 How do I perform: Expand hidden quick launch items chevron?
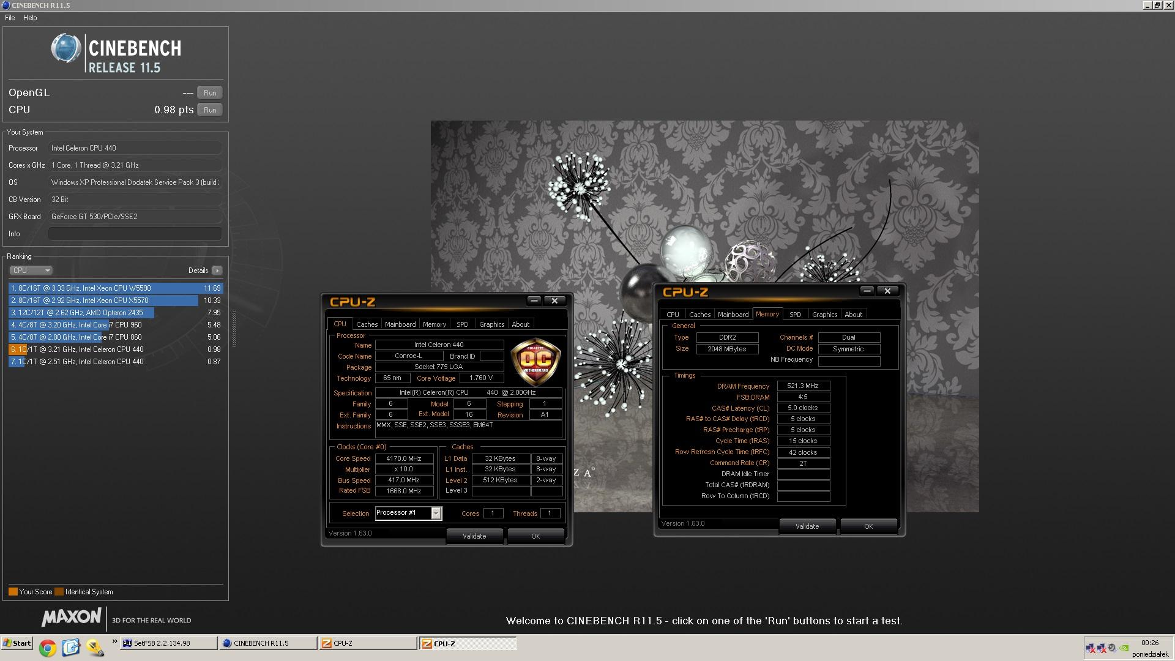(x=114, y=641)
